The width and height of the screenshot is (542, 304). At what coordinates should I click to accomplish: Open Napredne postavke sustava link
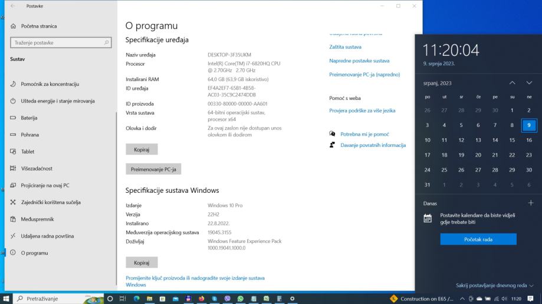tap(359, 61)
